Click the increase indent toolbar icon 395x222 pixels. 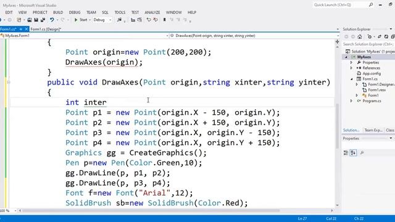tap(139, 20)
